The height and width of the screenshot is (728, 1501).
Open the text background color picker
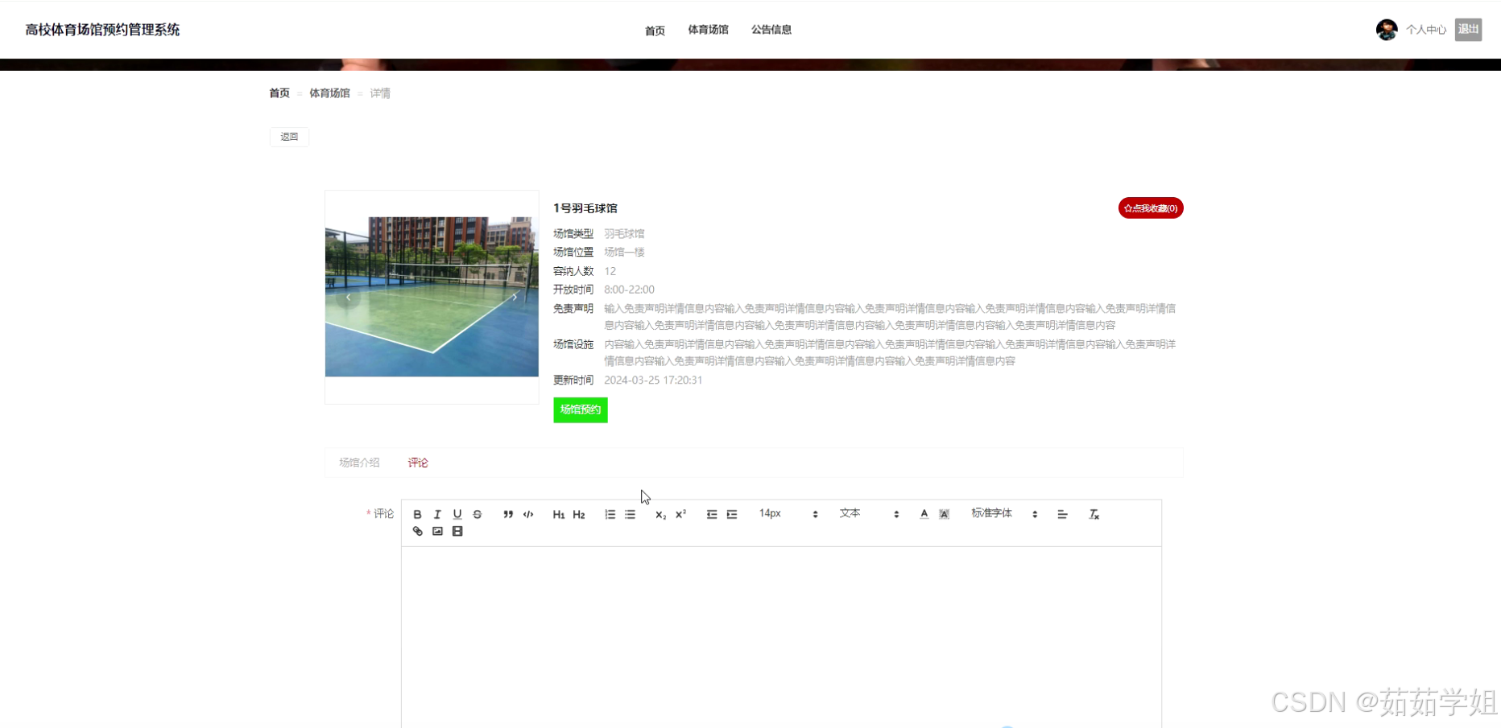[945, 514]
